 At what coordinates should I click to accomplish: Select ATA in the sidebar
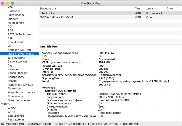coord(10,7)
